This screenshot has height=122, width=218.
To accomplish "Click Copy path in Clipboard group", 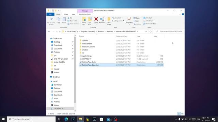I will 72,21.
